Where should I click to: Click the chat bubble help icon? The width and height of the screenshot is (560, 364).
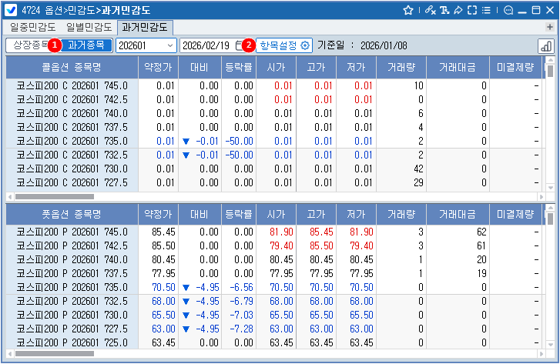click(508, 10)
